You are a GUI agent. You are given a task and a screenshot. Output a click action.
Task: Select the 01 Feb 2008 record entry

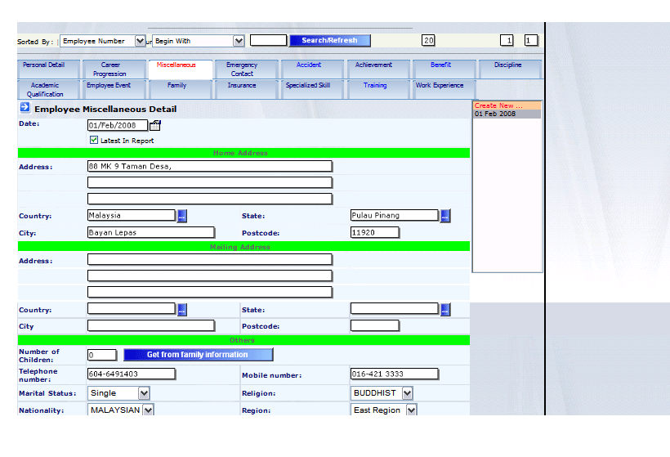pos(495,114)
